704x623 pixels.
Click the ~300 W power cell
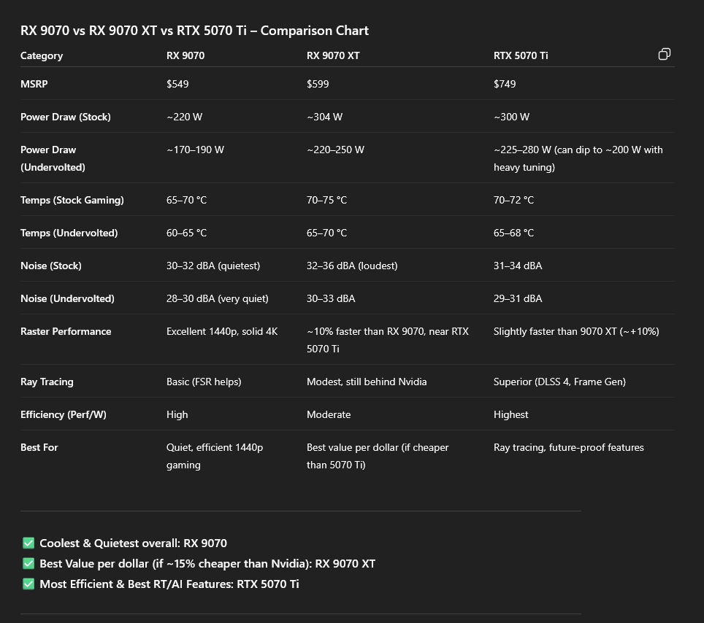pyautogui.click(x=511, y=117)
